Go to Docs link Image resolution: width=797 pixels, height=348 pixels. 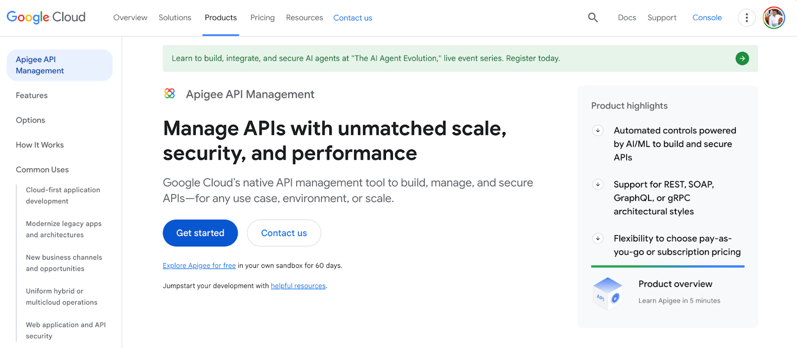pos(627,17)
